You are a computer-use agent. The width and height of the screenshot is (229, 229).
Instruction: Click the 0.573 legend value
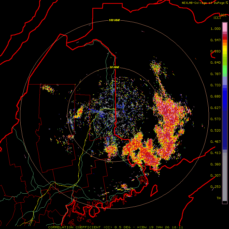[x=216, y=119]
